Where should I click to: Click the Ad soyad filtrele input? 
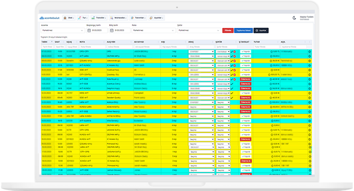click(x=147, y=47)
